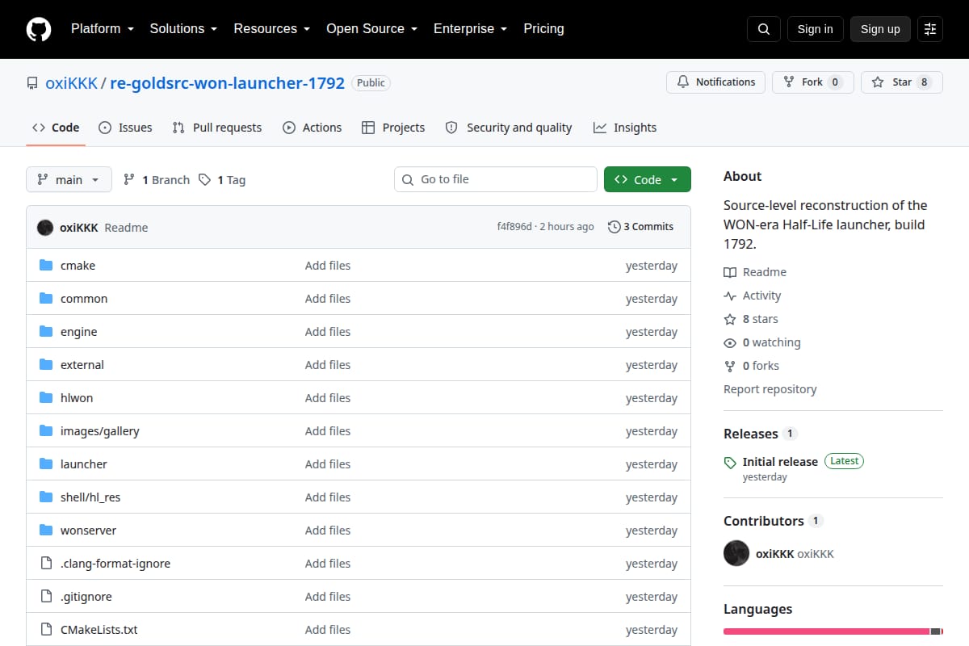
Task: Open the Readme commit message link
Action: (126, 228)
